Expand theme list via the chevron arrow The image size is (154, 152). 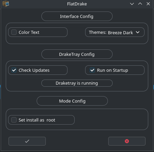[138, 32]
